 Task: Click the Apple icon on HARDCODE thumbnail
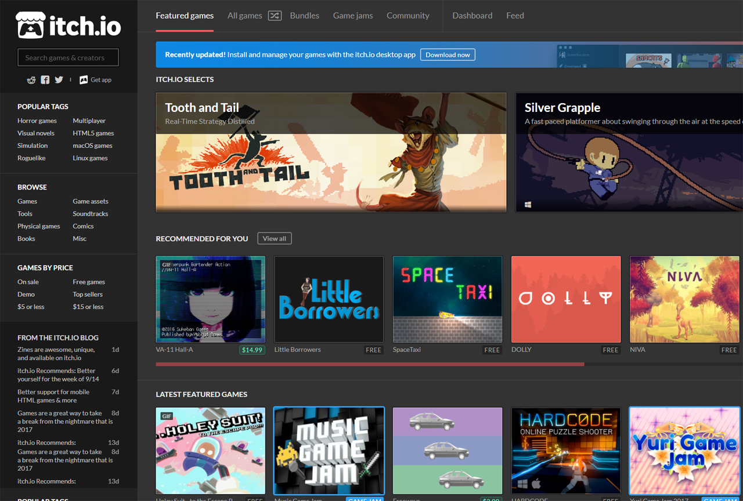click(x=536, y=482)
